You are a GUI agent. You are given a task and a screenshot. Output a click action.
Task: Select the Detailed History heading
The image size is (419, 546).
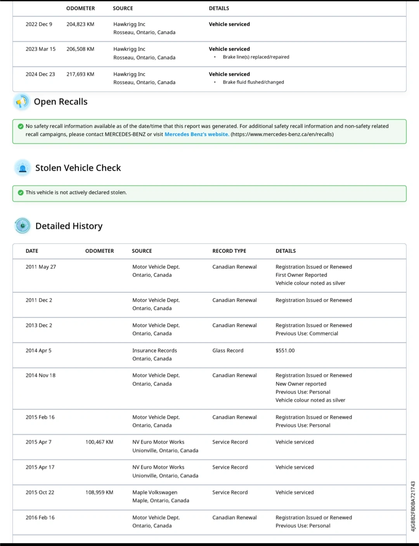coord(69,226)
